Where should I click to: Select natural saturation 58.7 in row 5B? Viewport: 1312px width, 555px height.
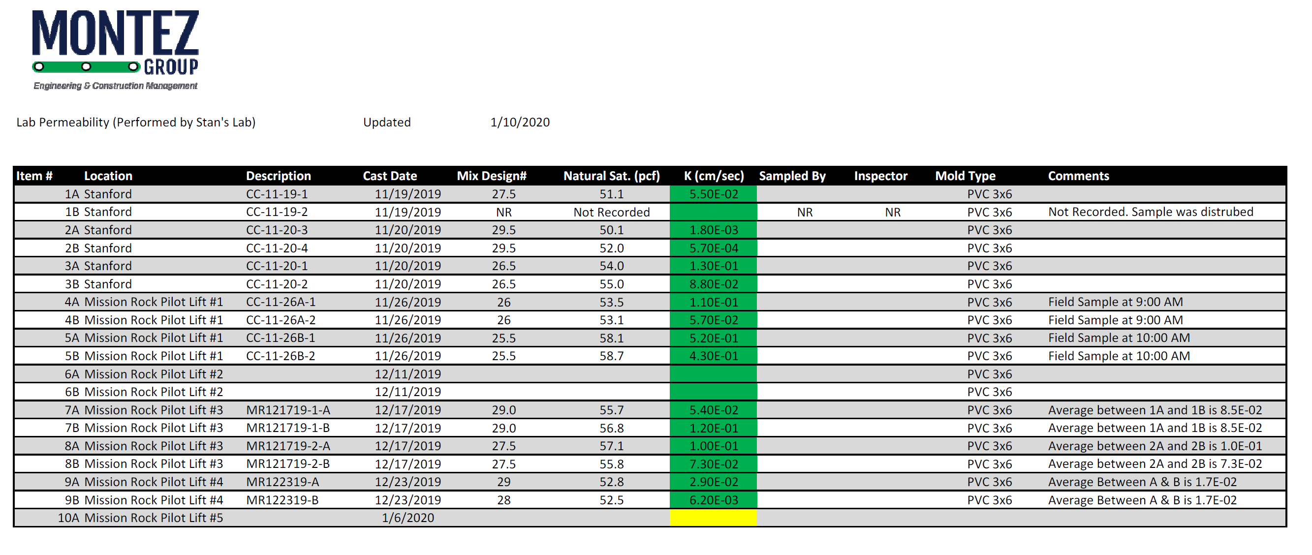[x=612, y=356]
